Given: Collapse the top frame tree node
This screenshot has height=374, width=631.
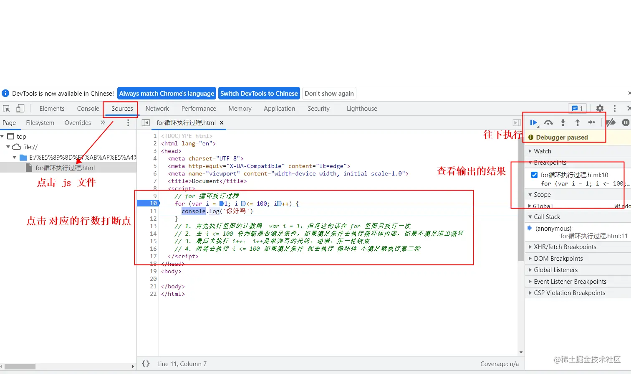Looking at the screenshot, I should point(3,136).
